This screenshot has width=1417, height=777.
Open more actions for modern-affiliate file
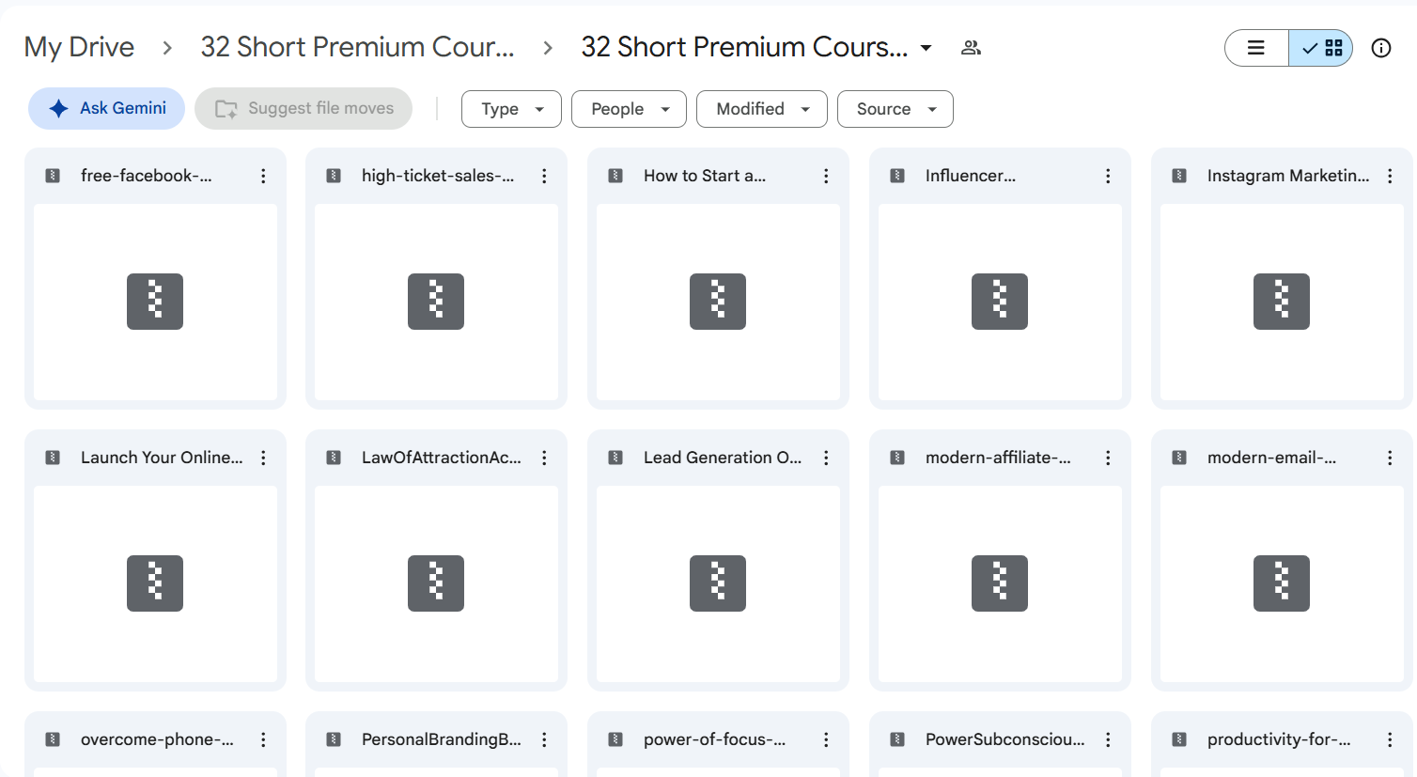pos(1108,458)
